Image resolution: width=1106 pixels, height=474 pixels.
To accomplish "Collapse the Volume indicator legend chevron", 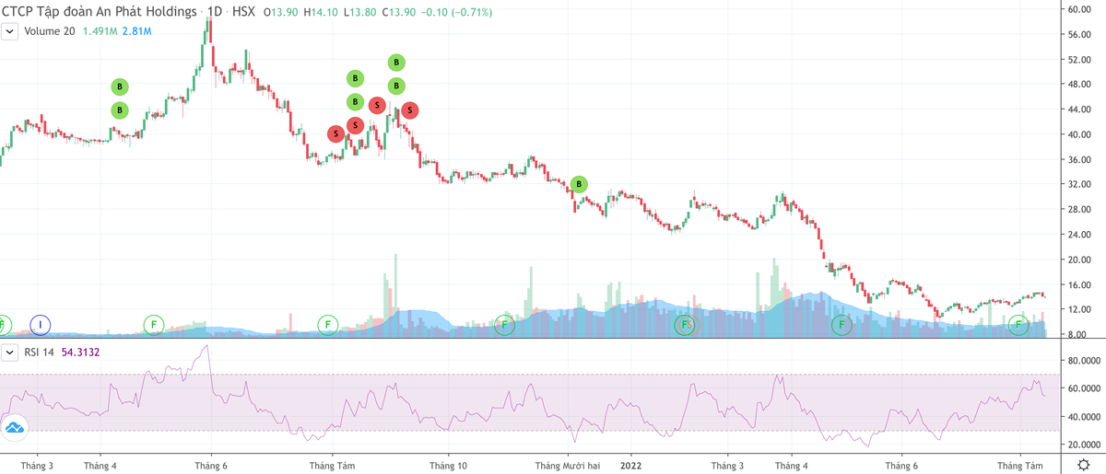I will 9,31.
